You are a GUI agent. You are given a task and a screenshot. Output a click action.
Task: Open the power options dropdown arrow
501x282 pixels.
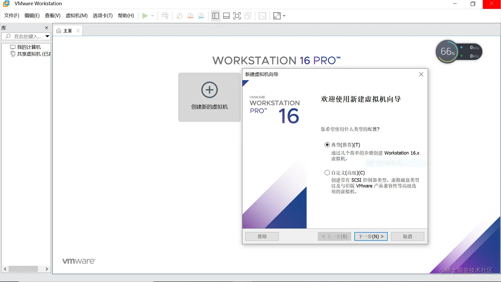click(152, 16)
